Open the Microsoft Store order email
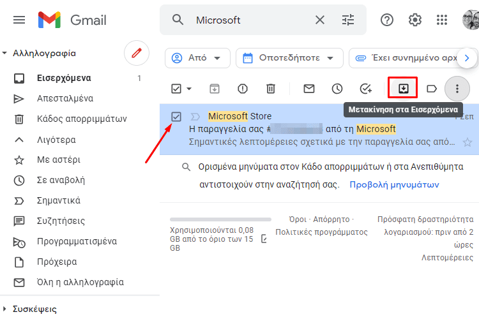479x319 pixels. tap(319, 129)
